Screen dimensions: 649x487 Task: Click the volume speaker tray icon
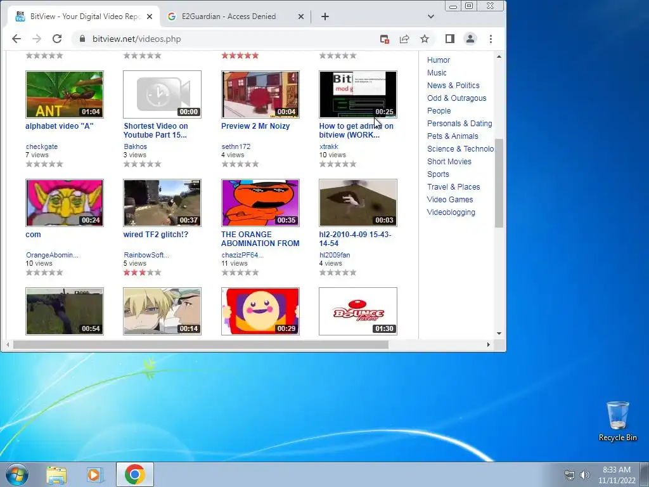pyautogui.click(x=585, y=475)
